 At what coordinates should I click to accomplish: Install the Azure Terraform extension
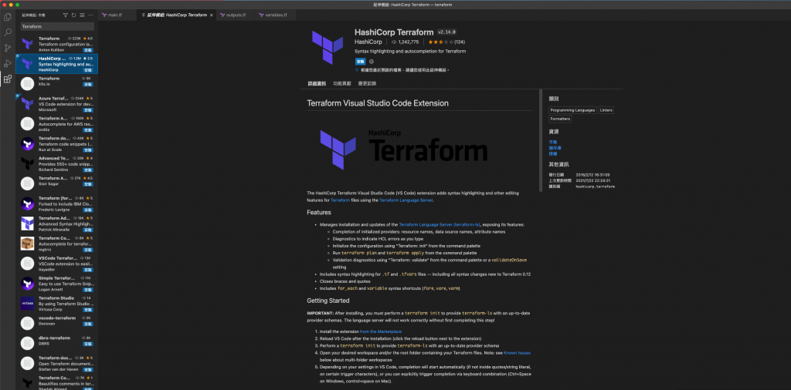point(88,109)
